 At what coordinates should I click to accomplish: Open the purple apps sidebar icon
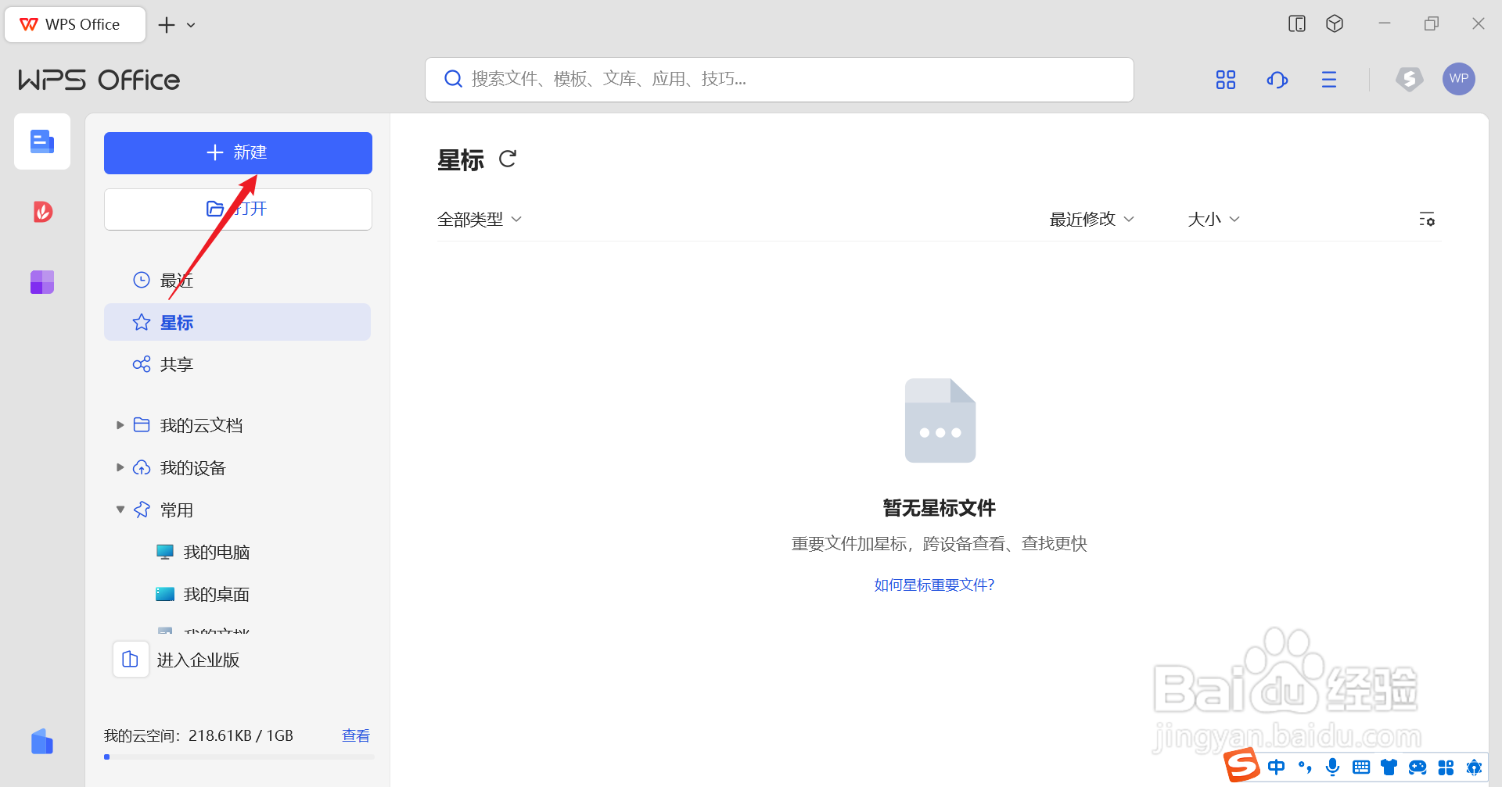point(42,282)
